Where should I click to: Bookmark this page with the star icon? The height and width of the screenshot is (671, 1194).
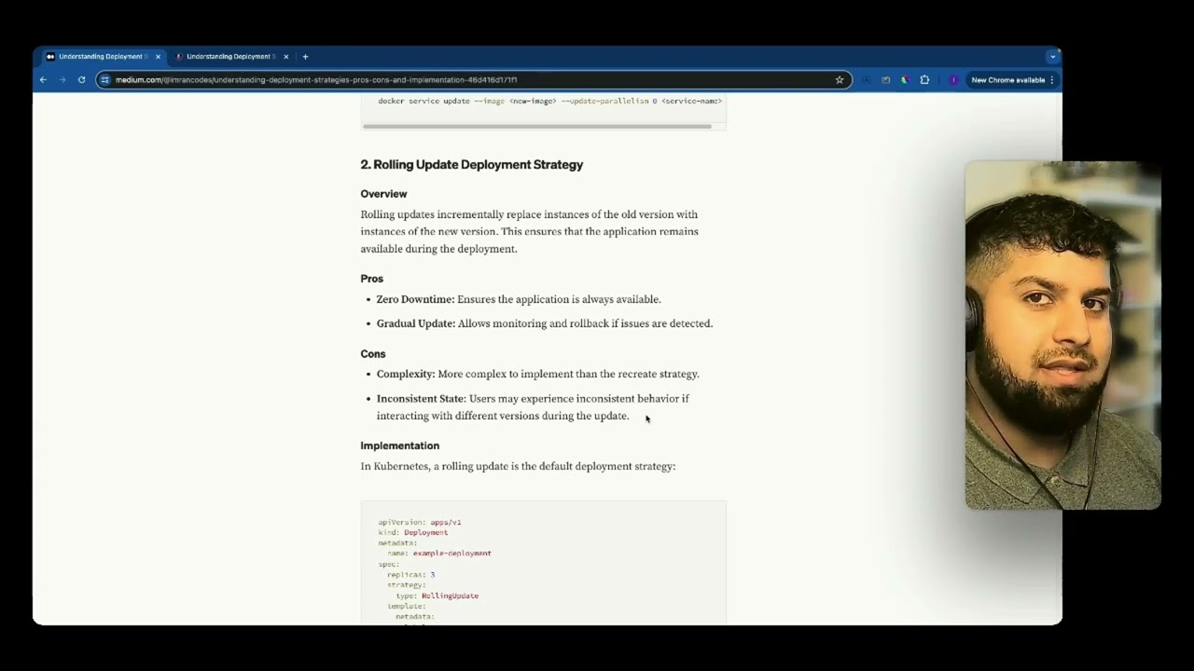tap(839, 80)
